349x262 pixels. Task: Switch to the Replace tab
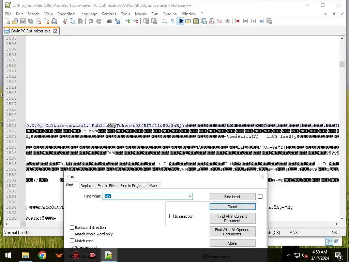[x=87, y=186]
